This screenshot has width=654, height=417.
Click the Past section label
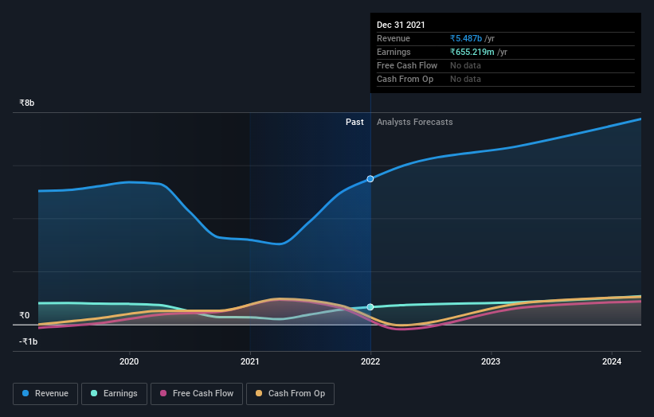354,122
